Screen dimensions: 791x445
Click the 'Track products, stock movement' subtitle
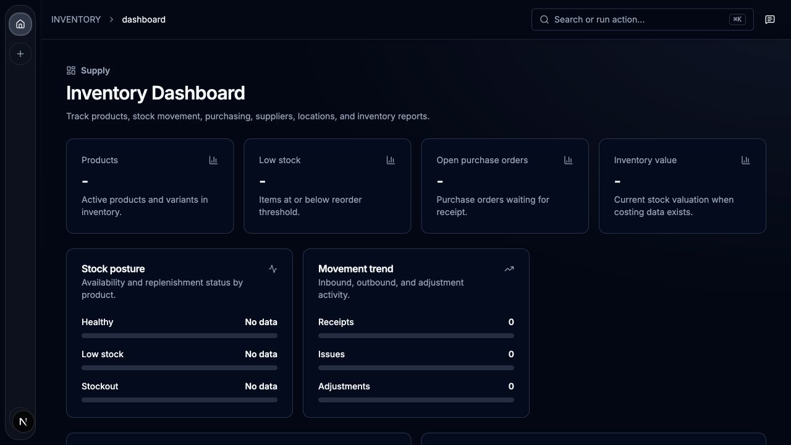(x=248, y=116)
